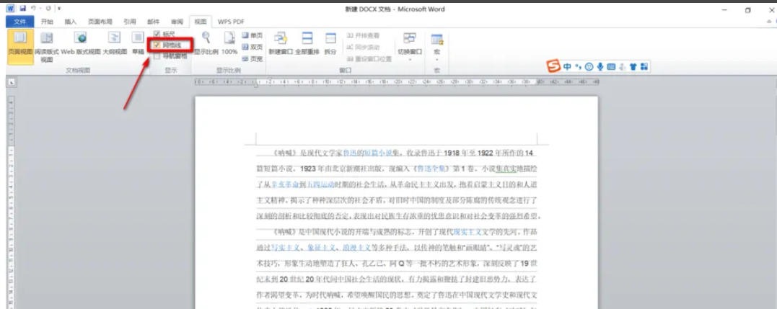Open the Insert (插入) tab
This screenshot has height=309, width=777.
coord(71,22)
